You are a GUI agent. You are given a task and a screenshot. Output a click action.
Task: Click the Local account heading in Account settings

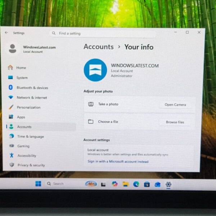click(x=98, y=150)
